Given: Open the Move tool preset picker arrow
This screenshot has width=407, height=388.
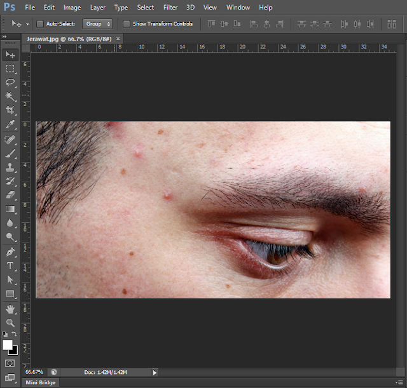Looking at the screenshot, I should tap(27, 24).
